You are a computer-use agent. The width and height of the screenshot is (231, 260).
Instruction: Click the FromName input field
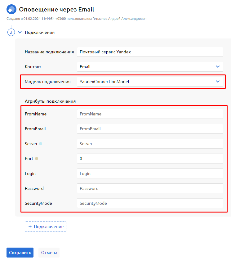coord(150,114)
